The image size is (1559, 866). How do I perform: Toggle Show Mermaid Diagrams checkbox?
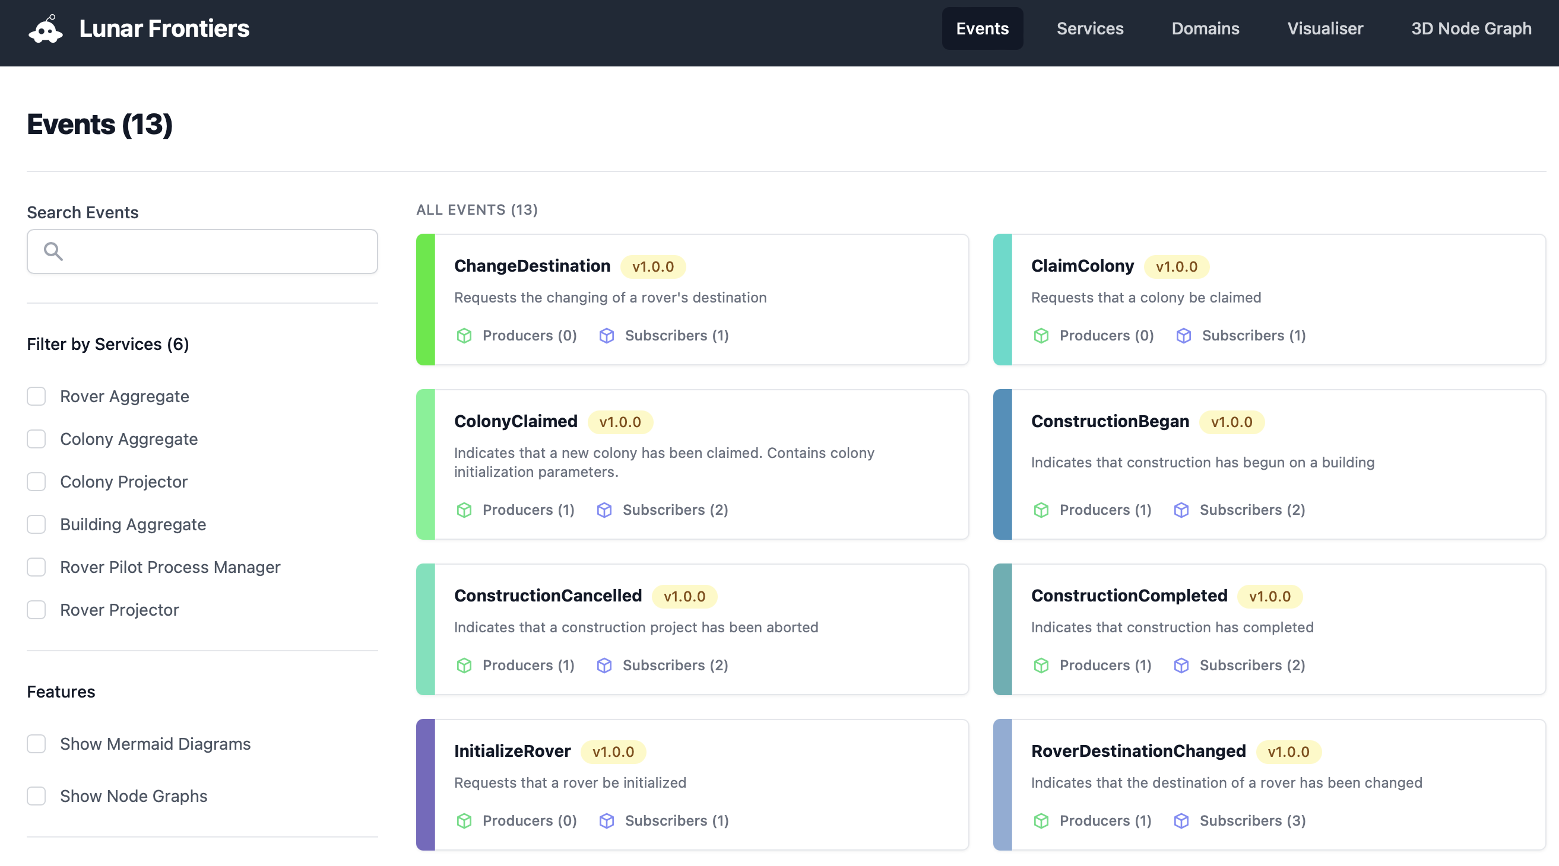36,743
